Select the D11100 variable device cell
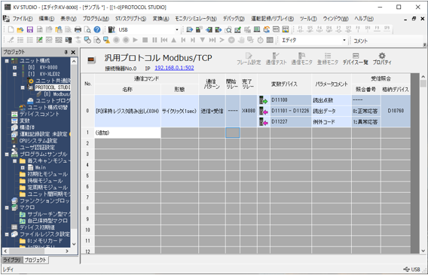The height and width of the screenshot is (275, 428). (291, 100)
